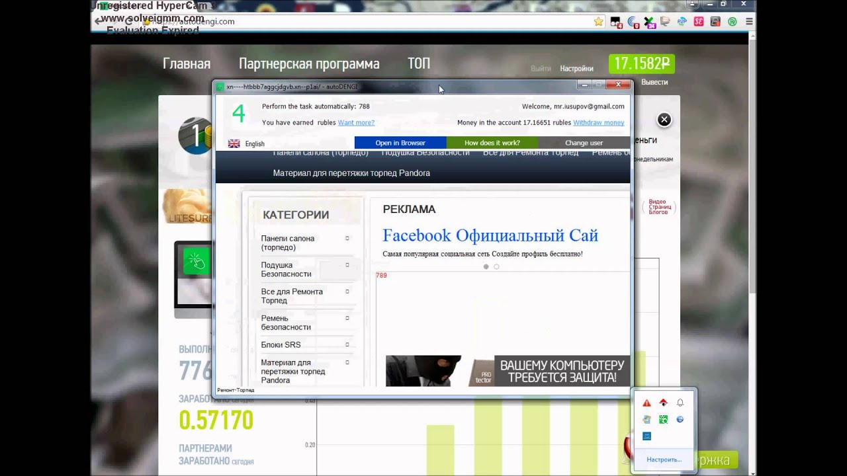Click the green autoDENGI tray icon
The width and height of the screenshot is (847, 476).
coord(663,419)
